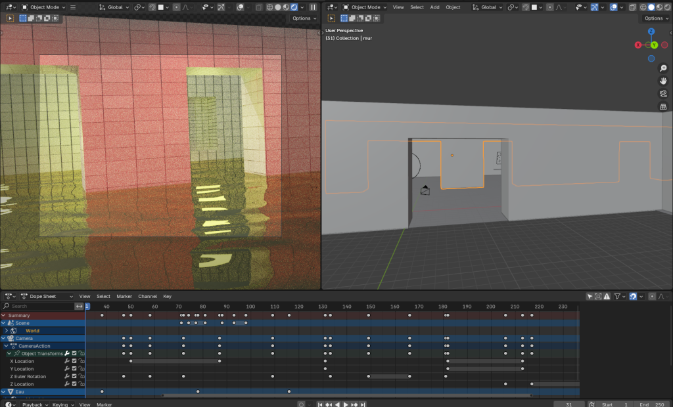This screenshot has height=407, width=673.
Task: Expand the World channel row
Action: [7, 331]
